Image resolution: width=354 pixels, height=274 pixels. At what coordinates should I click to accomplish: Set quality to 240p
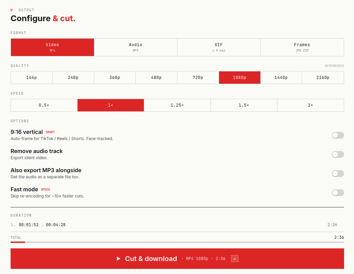(73, 78)
